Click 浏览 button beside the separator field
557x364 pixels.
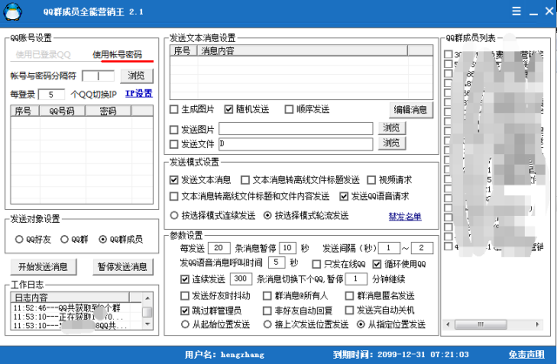137,76
